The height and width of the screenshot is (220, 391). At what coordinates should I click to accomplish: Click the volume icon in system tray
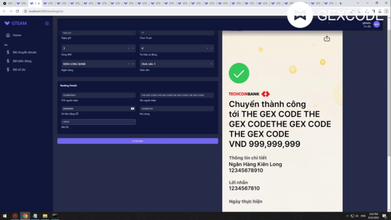[x=357, y=216]
